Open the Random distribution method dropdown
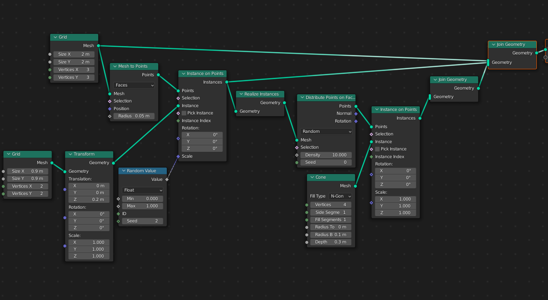The height and width of the screenshot is (300, 548). 326,132
